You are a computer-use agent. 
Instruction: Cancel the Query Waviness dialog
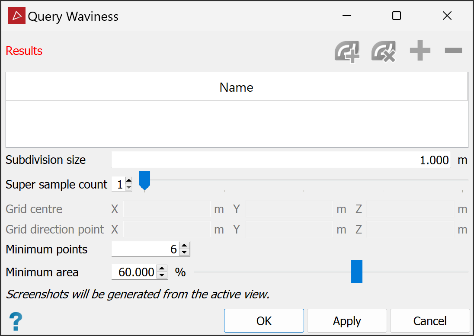(429, 321)
